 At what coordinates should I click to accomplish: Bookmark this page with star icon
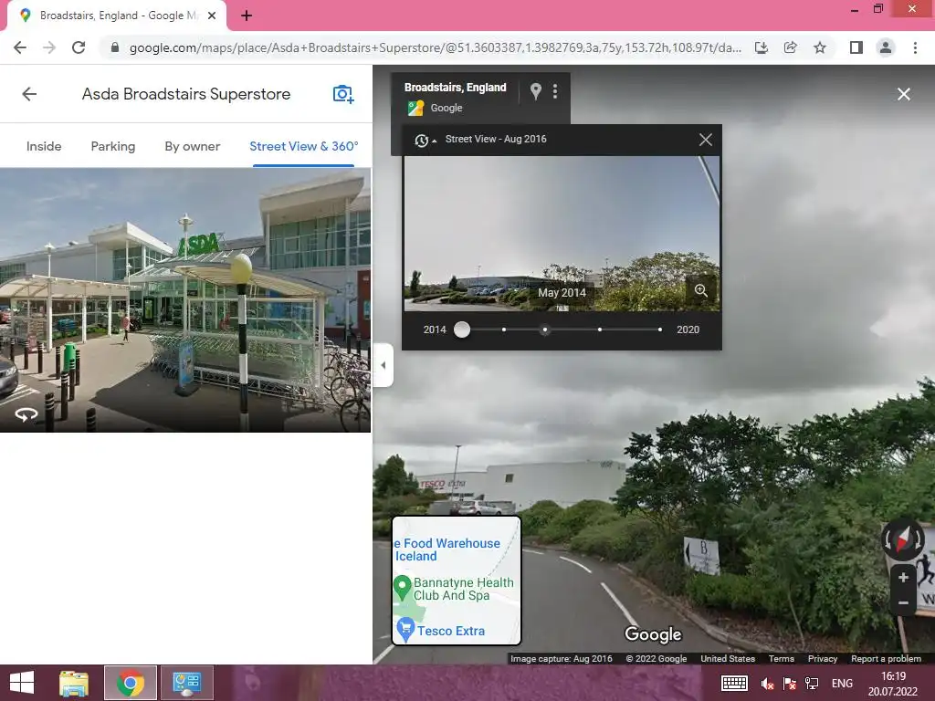point(820,47)
